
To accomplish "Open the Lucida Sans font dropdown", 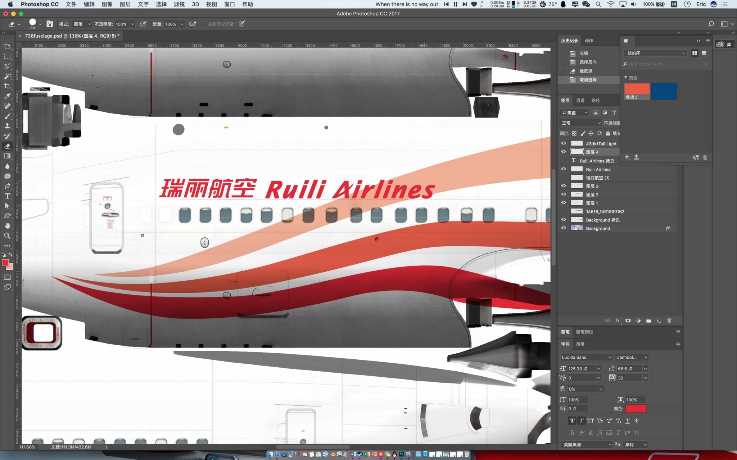I will [x=586, y=357].
